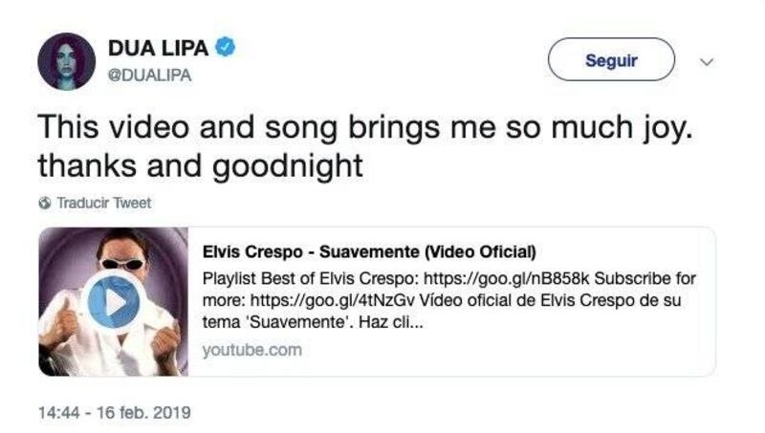This screenshot has width=765, height=433.
Task: Follow the account with Seguir
Action: pyautogui.click(x=611, y=59)
